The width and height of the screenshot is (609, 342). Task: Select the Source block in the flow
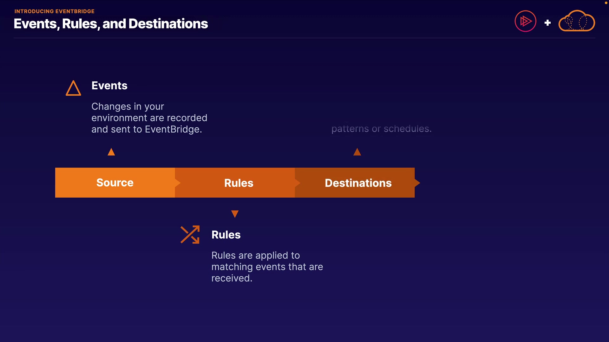pyautogui.click(x=115, y=183)
